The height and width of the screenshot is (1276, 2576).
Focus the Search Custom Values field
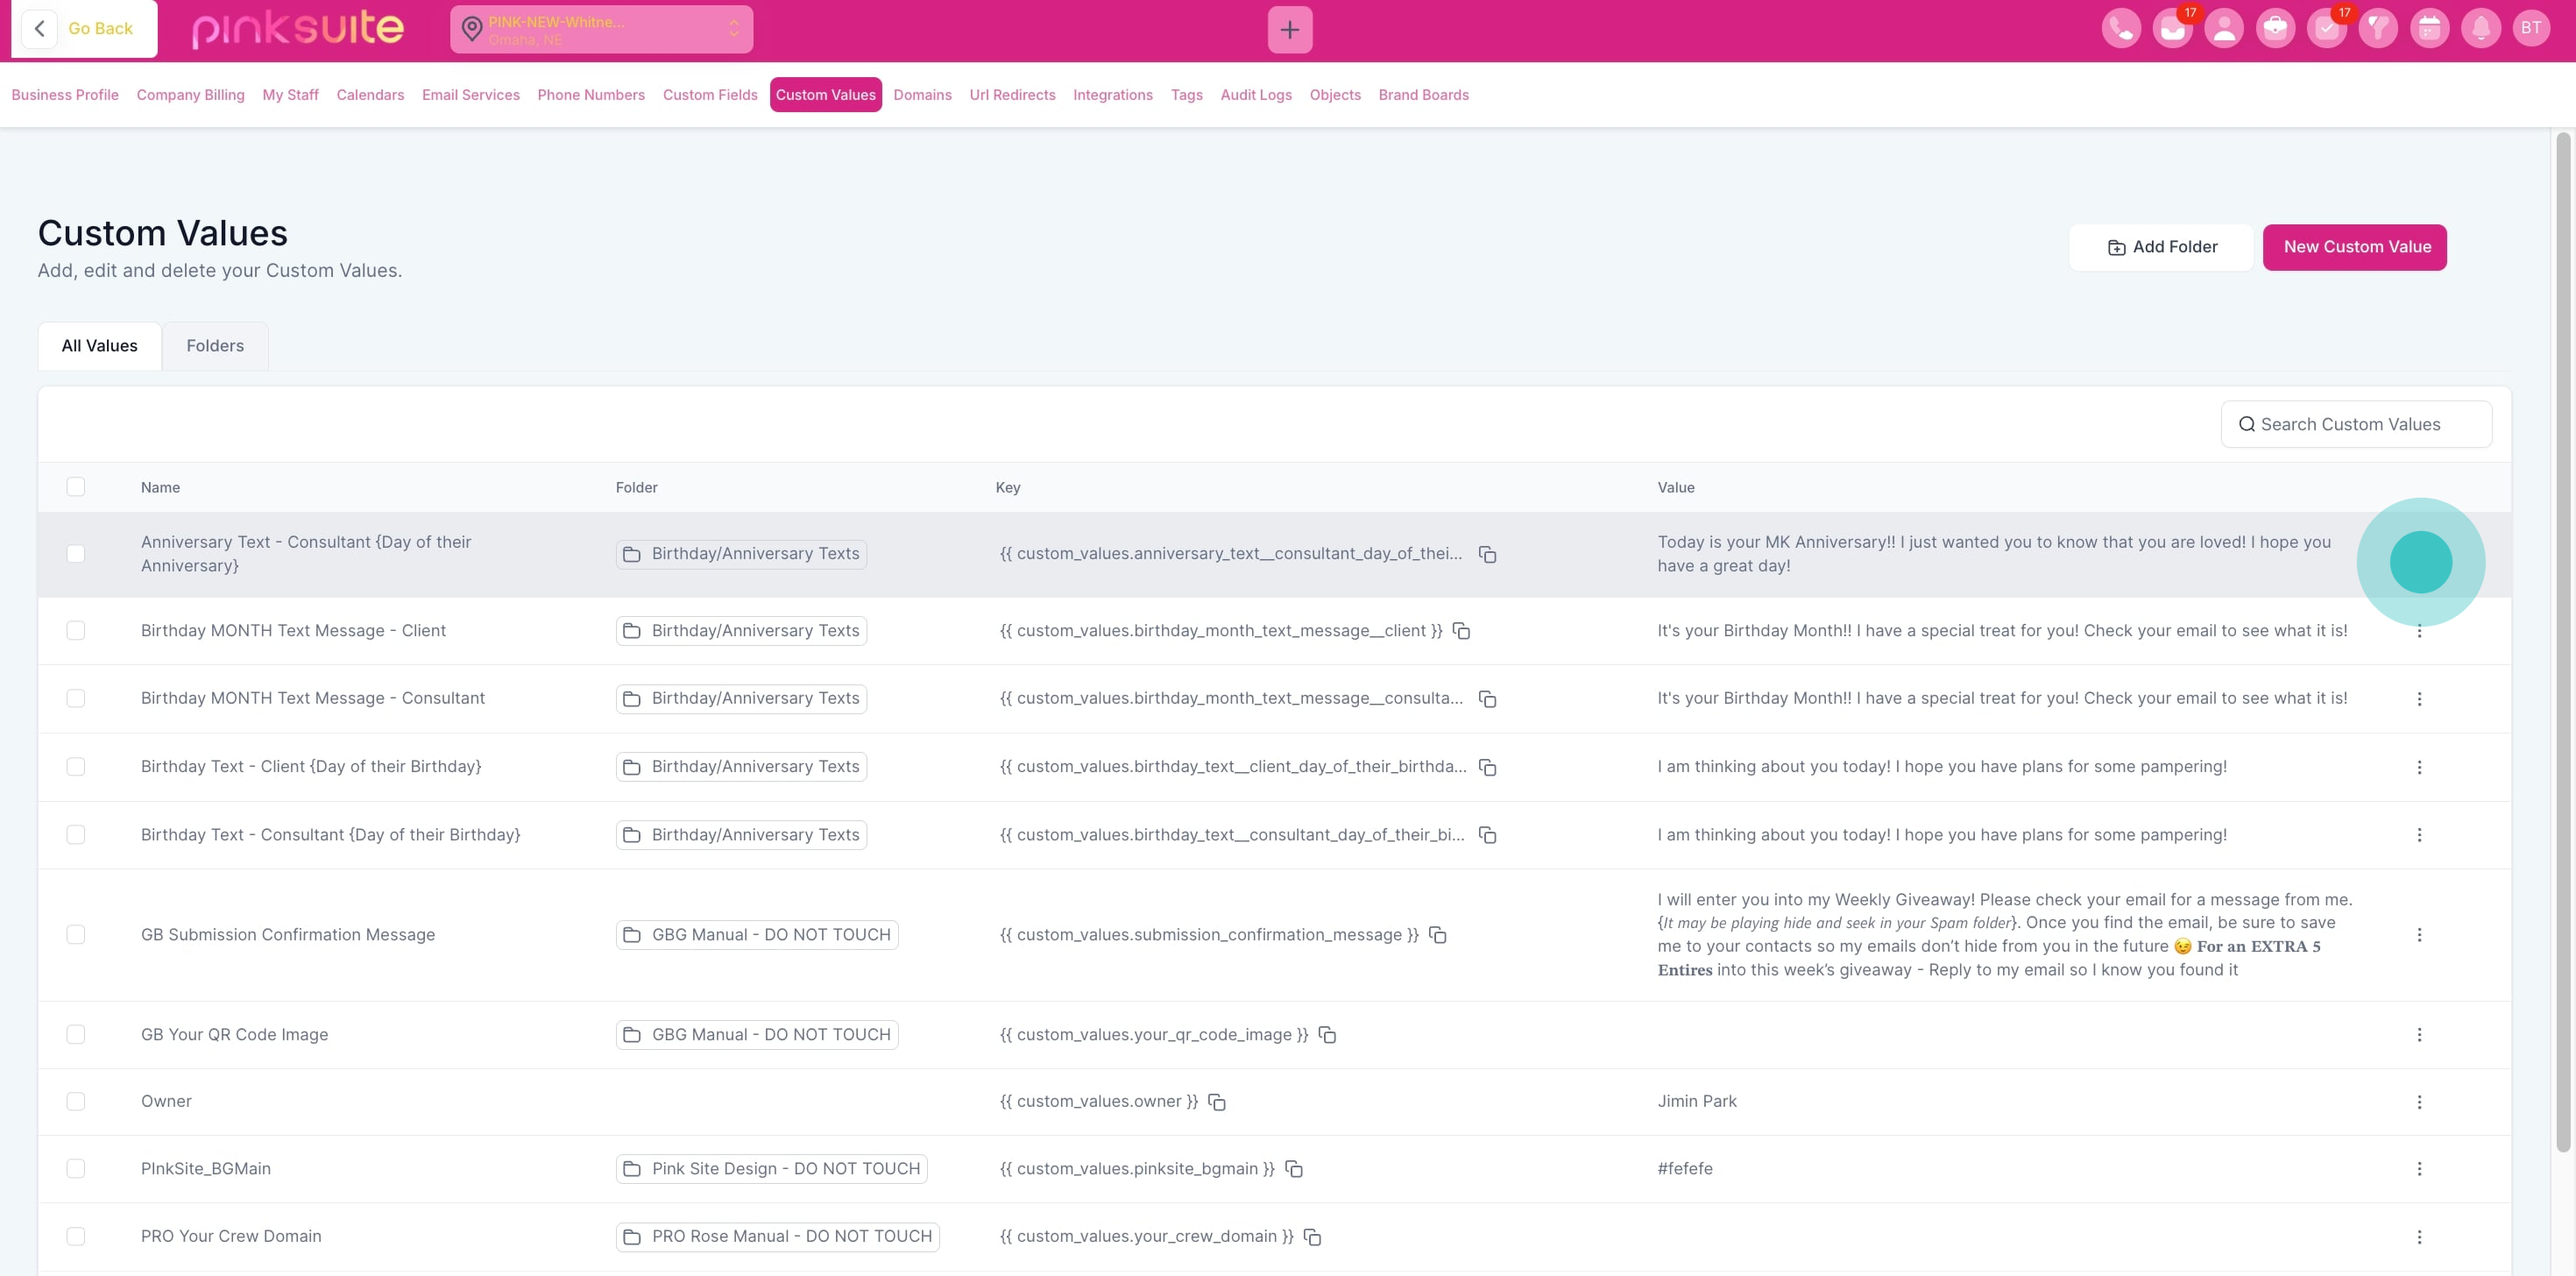click(x=2357, y=424)
